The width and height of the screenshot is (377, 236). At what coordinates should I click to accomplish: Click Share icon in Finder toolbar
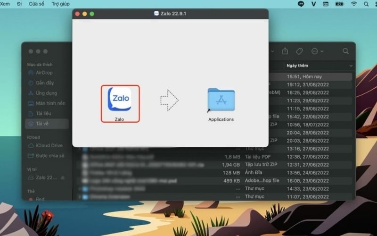285,51
